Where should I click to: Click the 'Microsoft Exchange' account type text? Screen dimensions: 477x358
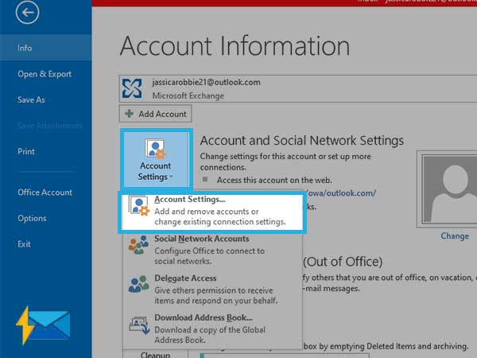(188, 96)
